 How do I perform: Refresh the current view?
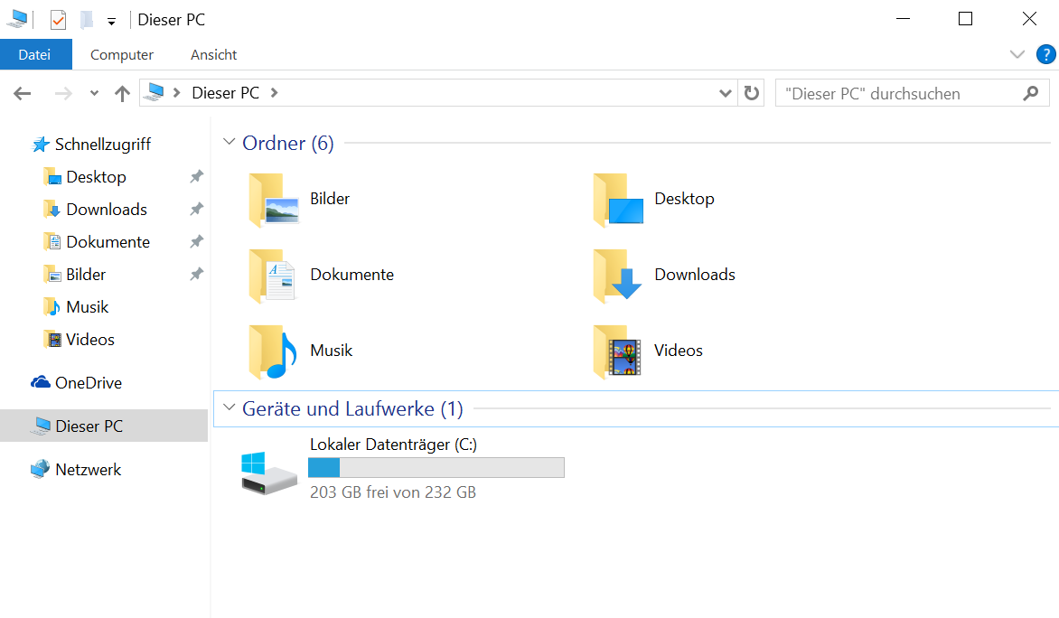(751, 92)
